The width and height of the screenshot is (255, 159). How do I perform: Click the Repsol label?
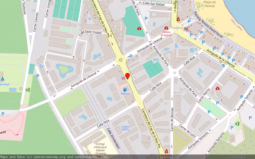tap(125, 94)
